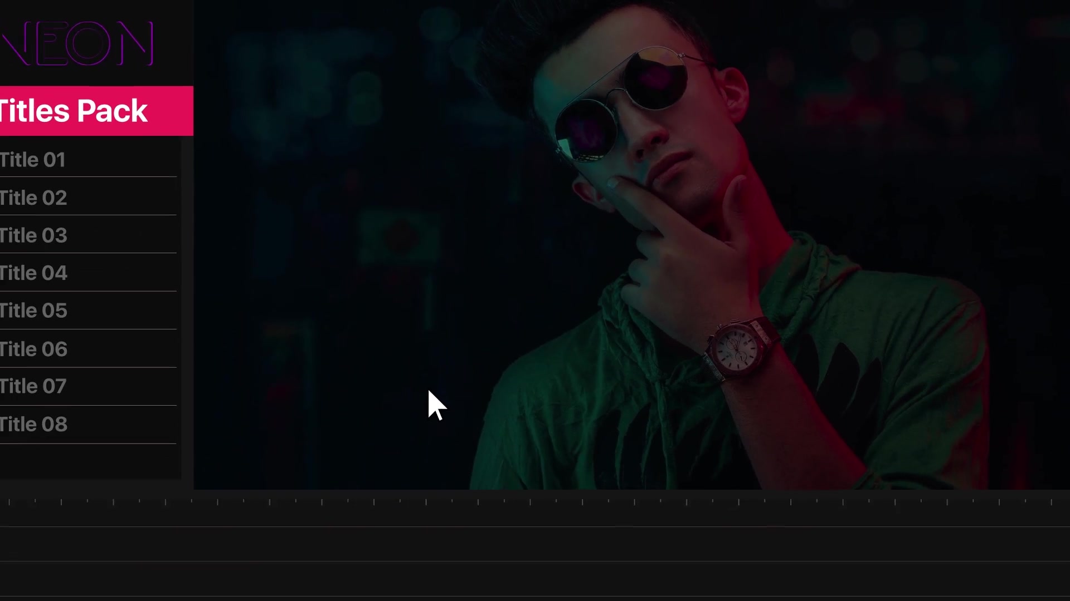Select Title 04 from the list
The image size is (1070, 601).
click(x=88, y=272)
